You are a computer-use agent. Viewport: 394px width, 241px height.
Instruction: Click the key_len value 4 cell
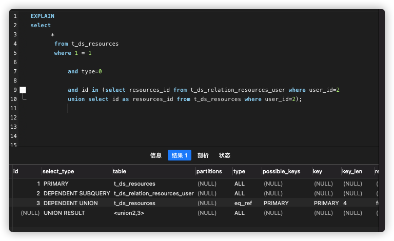(x=345, y=204)
